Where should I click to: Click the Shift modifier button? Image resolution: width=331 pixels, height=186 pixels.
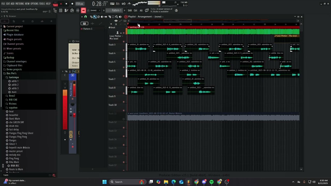point(130,10)
